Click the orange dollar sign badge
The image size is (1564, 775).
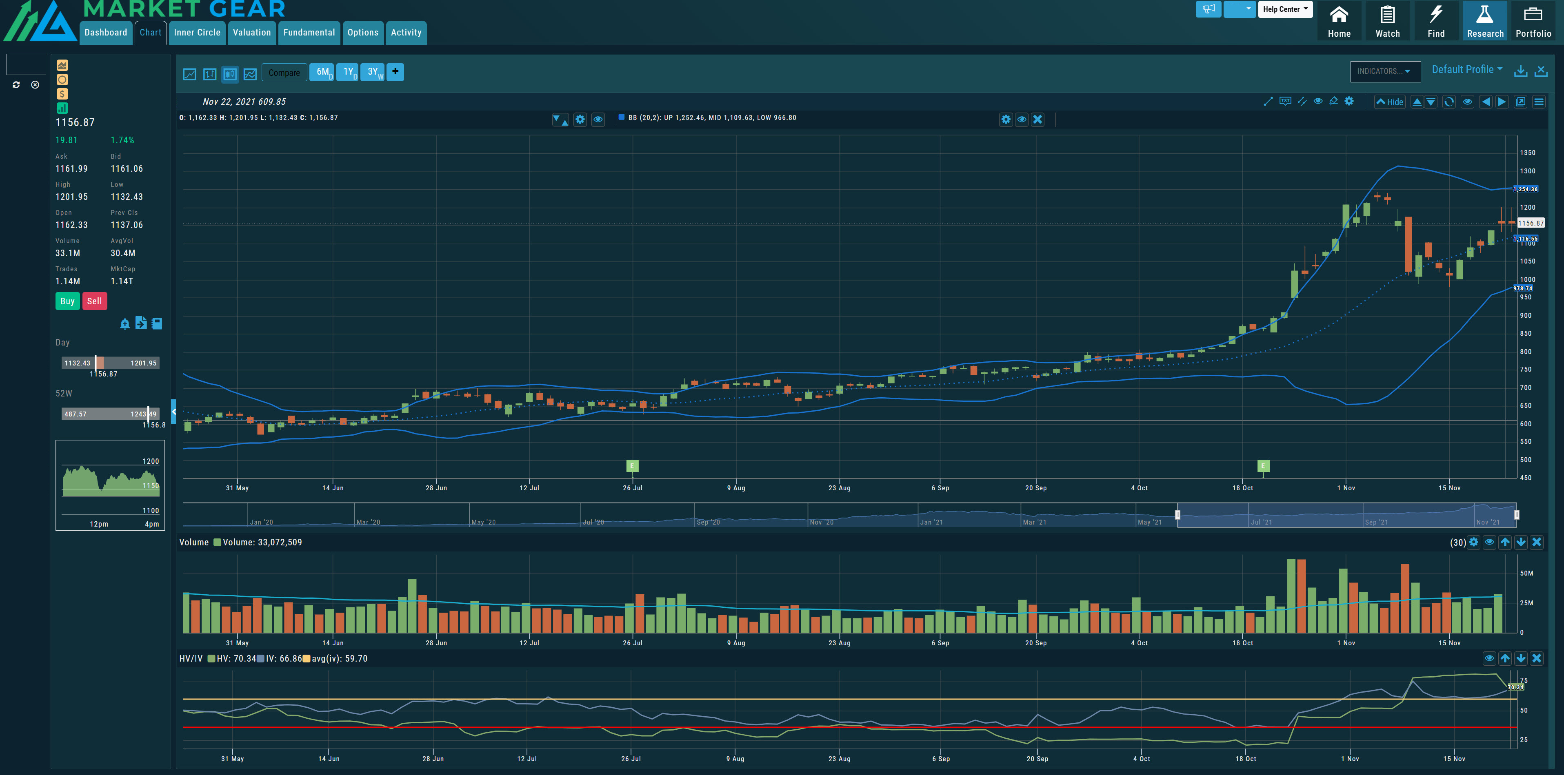[x=62, y=93]
